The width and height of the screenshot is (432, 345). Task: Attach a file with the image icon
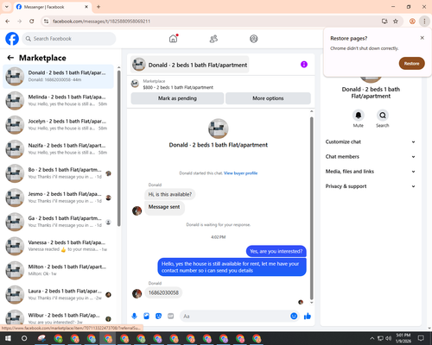146,317
